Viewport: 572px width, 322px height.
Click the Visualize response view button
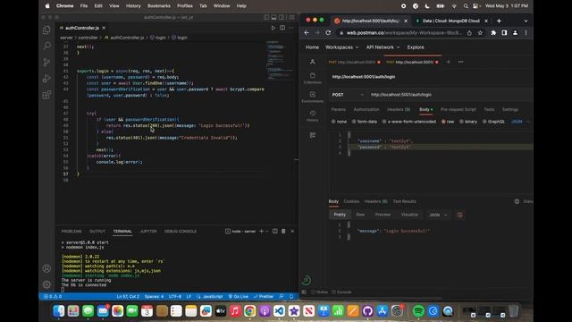tap(409, 215)
